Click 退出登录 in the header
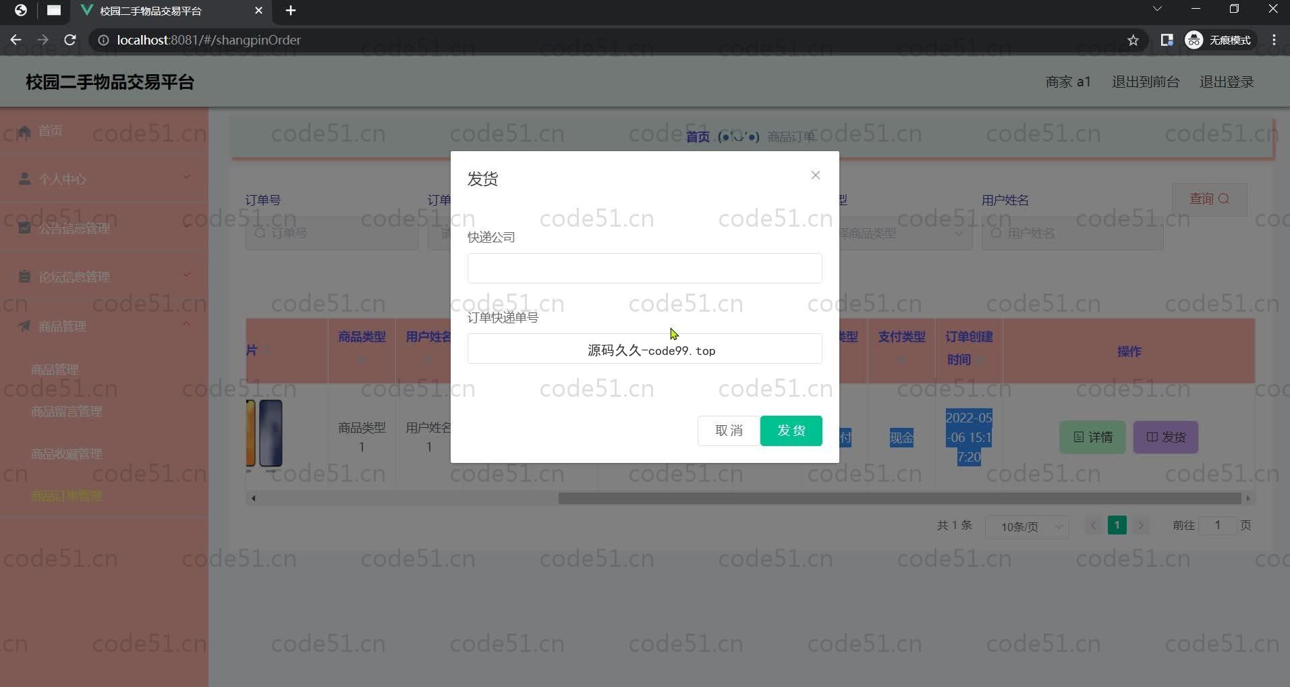 [x=1226, y=82]
